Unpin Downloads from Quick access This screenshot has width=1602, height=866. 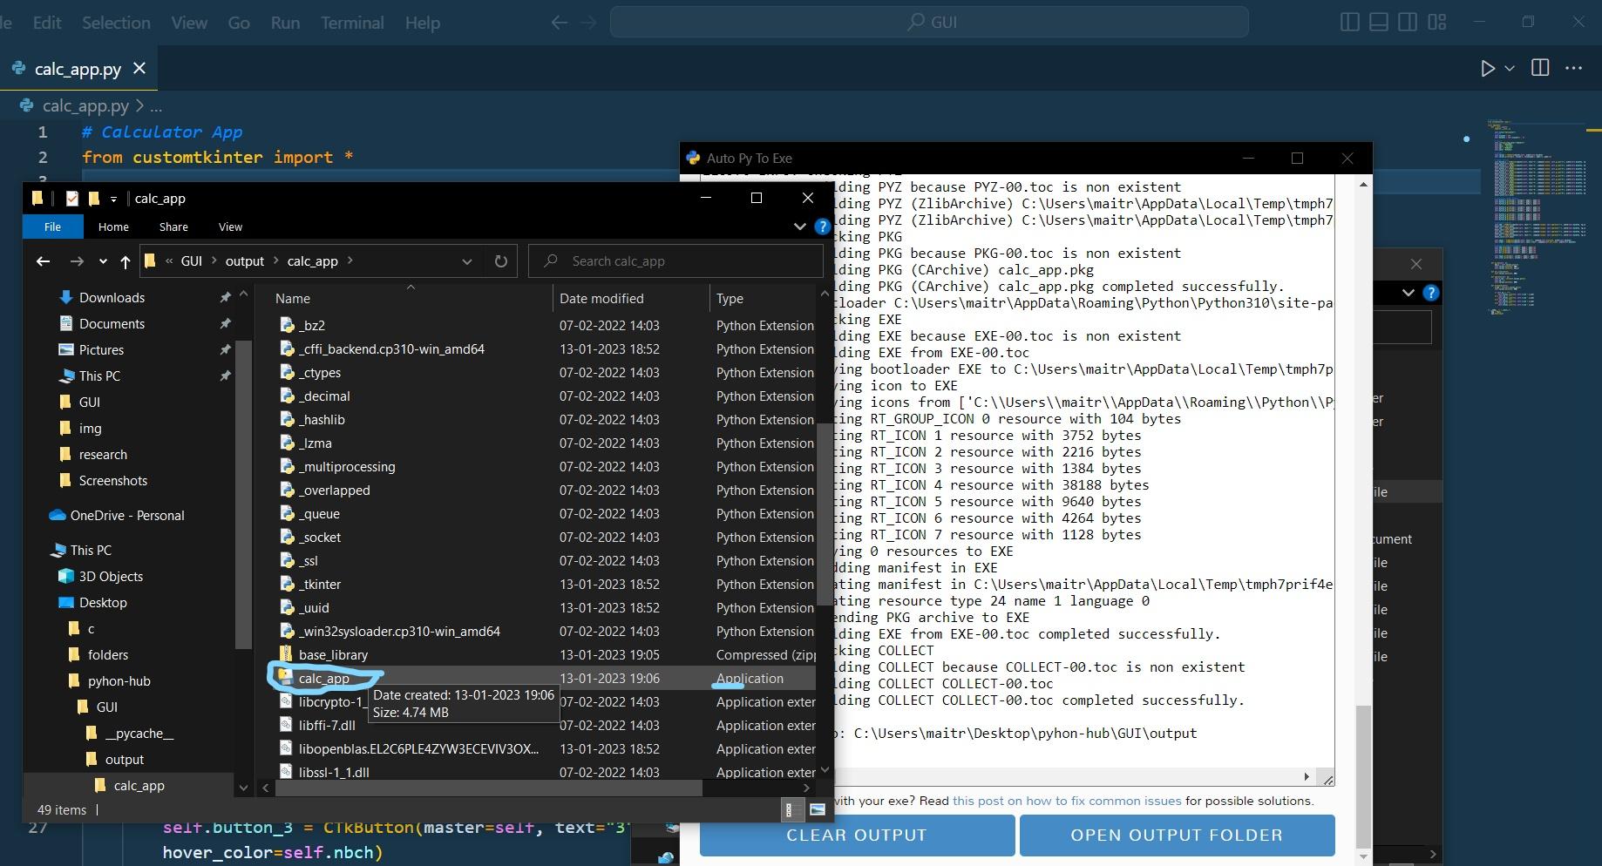click(225, 297)
